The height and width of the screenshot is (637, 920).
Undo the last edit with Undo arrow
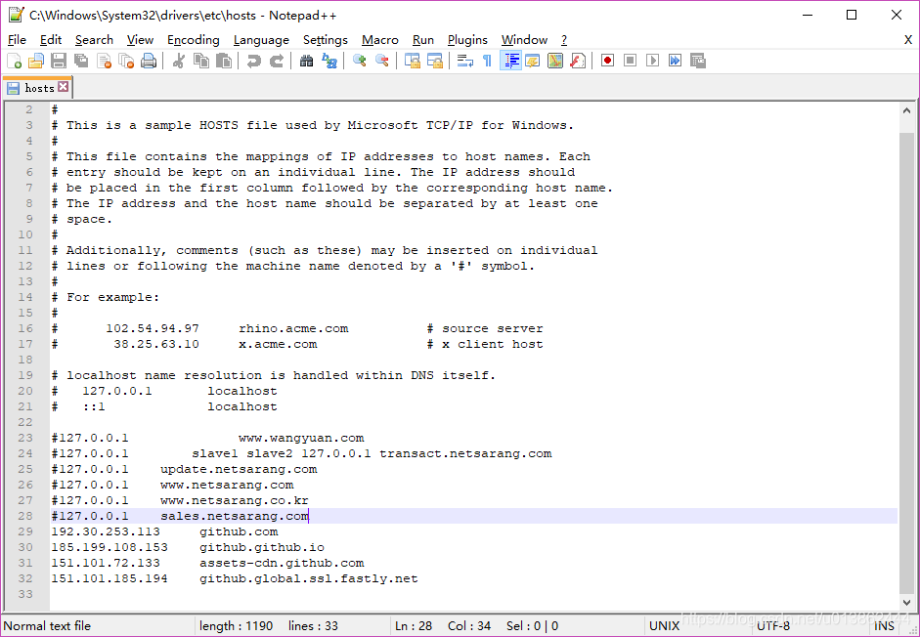[x=253, y=61]
